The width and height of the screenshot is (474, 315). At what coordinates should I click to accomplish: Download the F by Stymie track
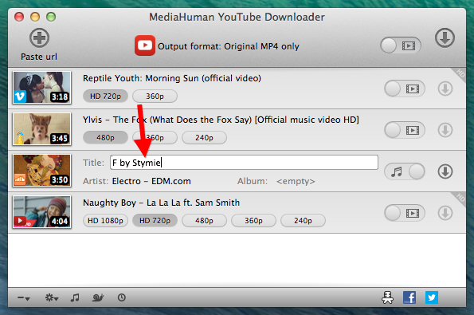pyautogui.click(x=445, y=171)
